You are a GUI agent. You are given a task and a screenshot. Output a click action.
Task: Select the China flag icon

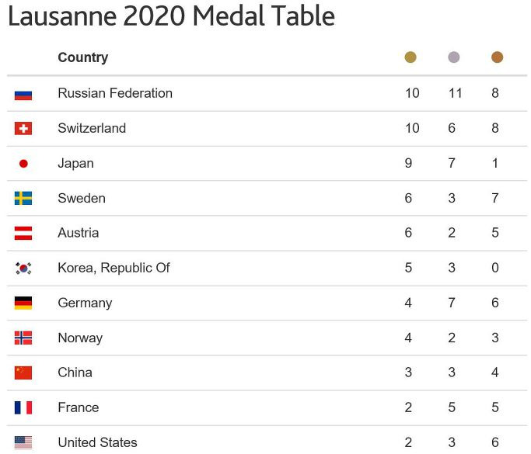pyautogui.click(x=23, y=373)
